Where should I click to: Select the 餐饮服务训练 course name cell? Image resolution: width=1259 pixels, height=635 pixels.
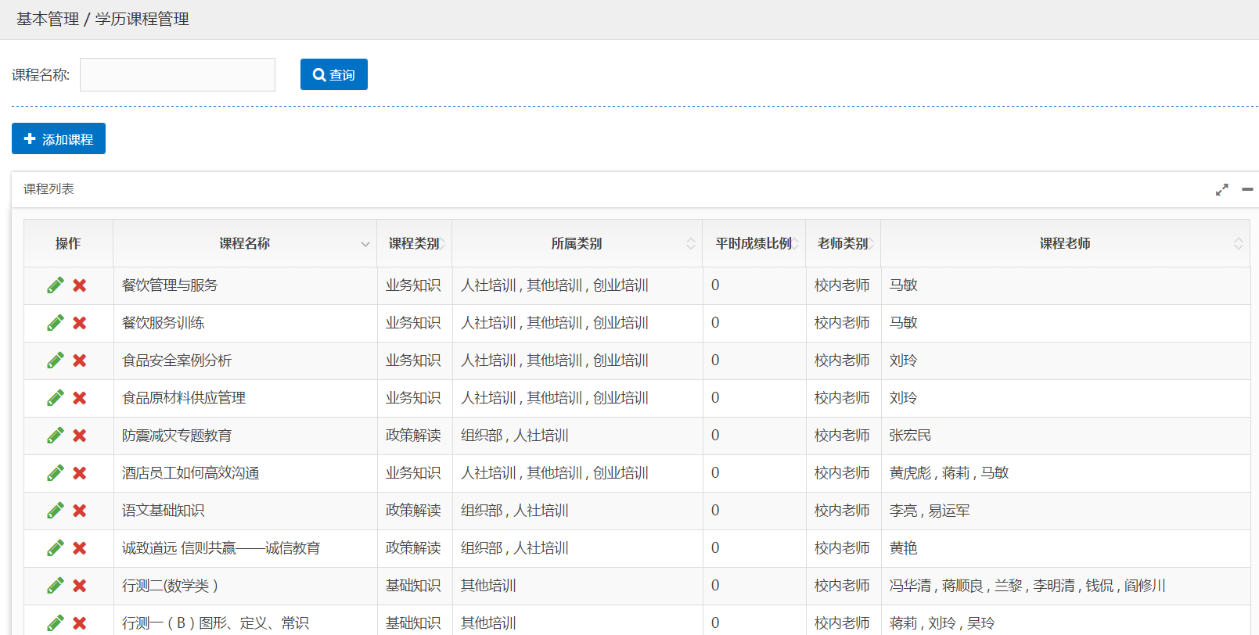(x=245, y=323)
